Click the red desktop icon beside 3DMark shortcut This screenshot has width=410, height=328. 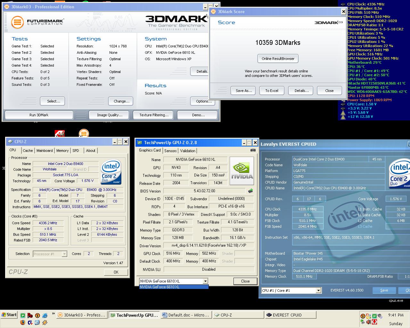click(60, 133)
